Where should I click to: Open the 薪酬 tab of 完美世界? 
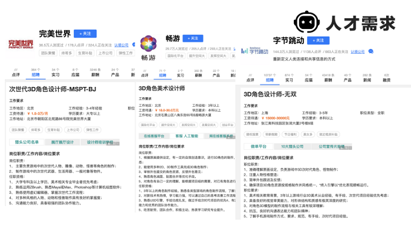[x=95, y=73]
